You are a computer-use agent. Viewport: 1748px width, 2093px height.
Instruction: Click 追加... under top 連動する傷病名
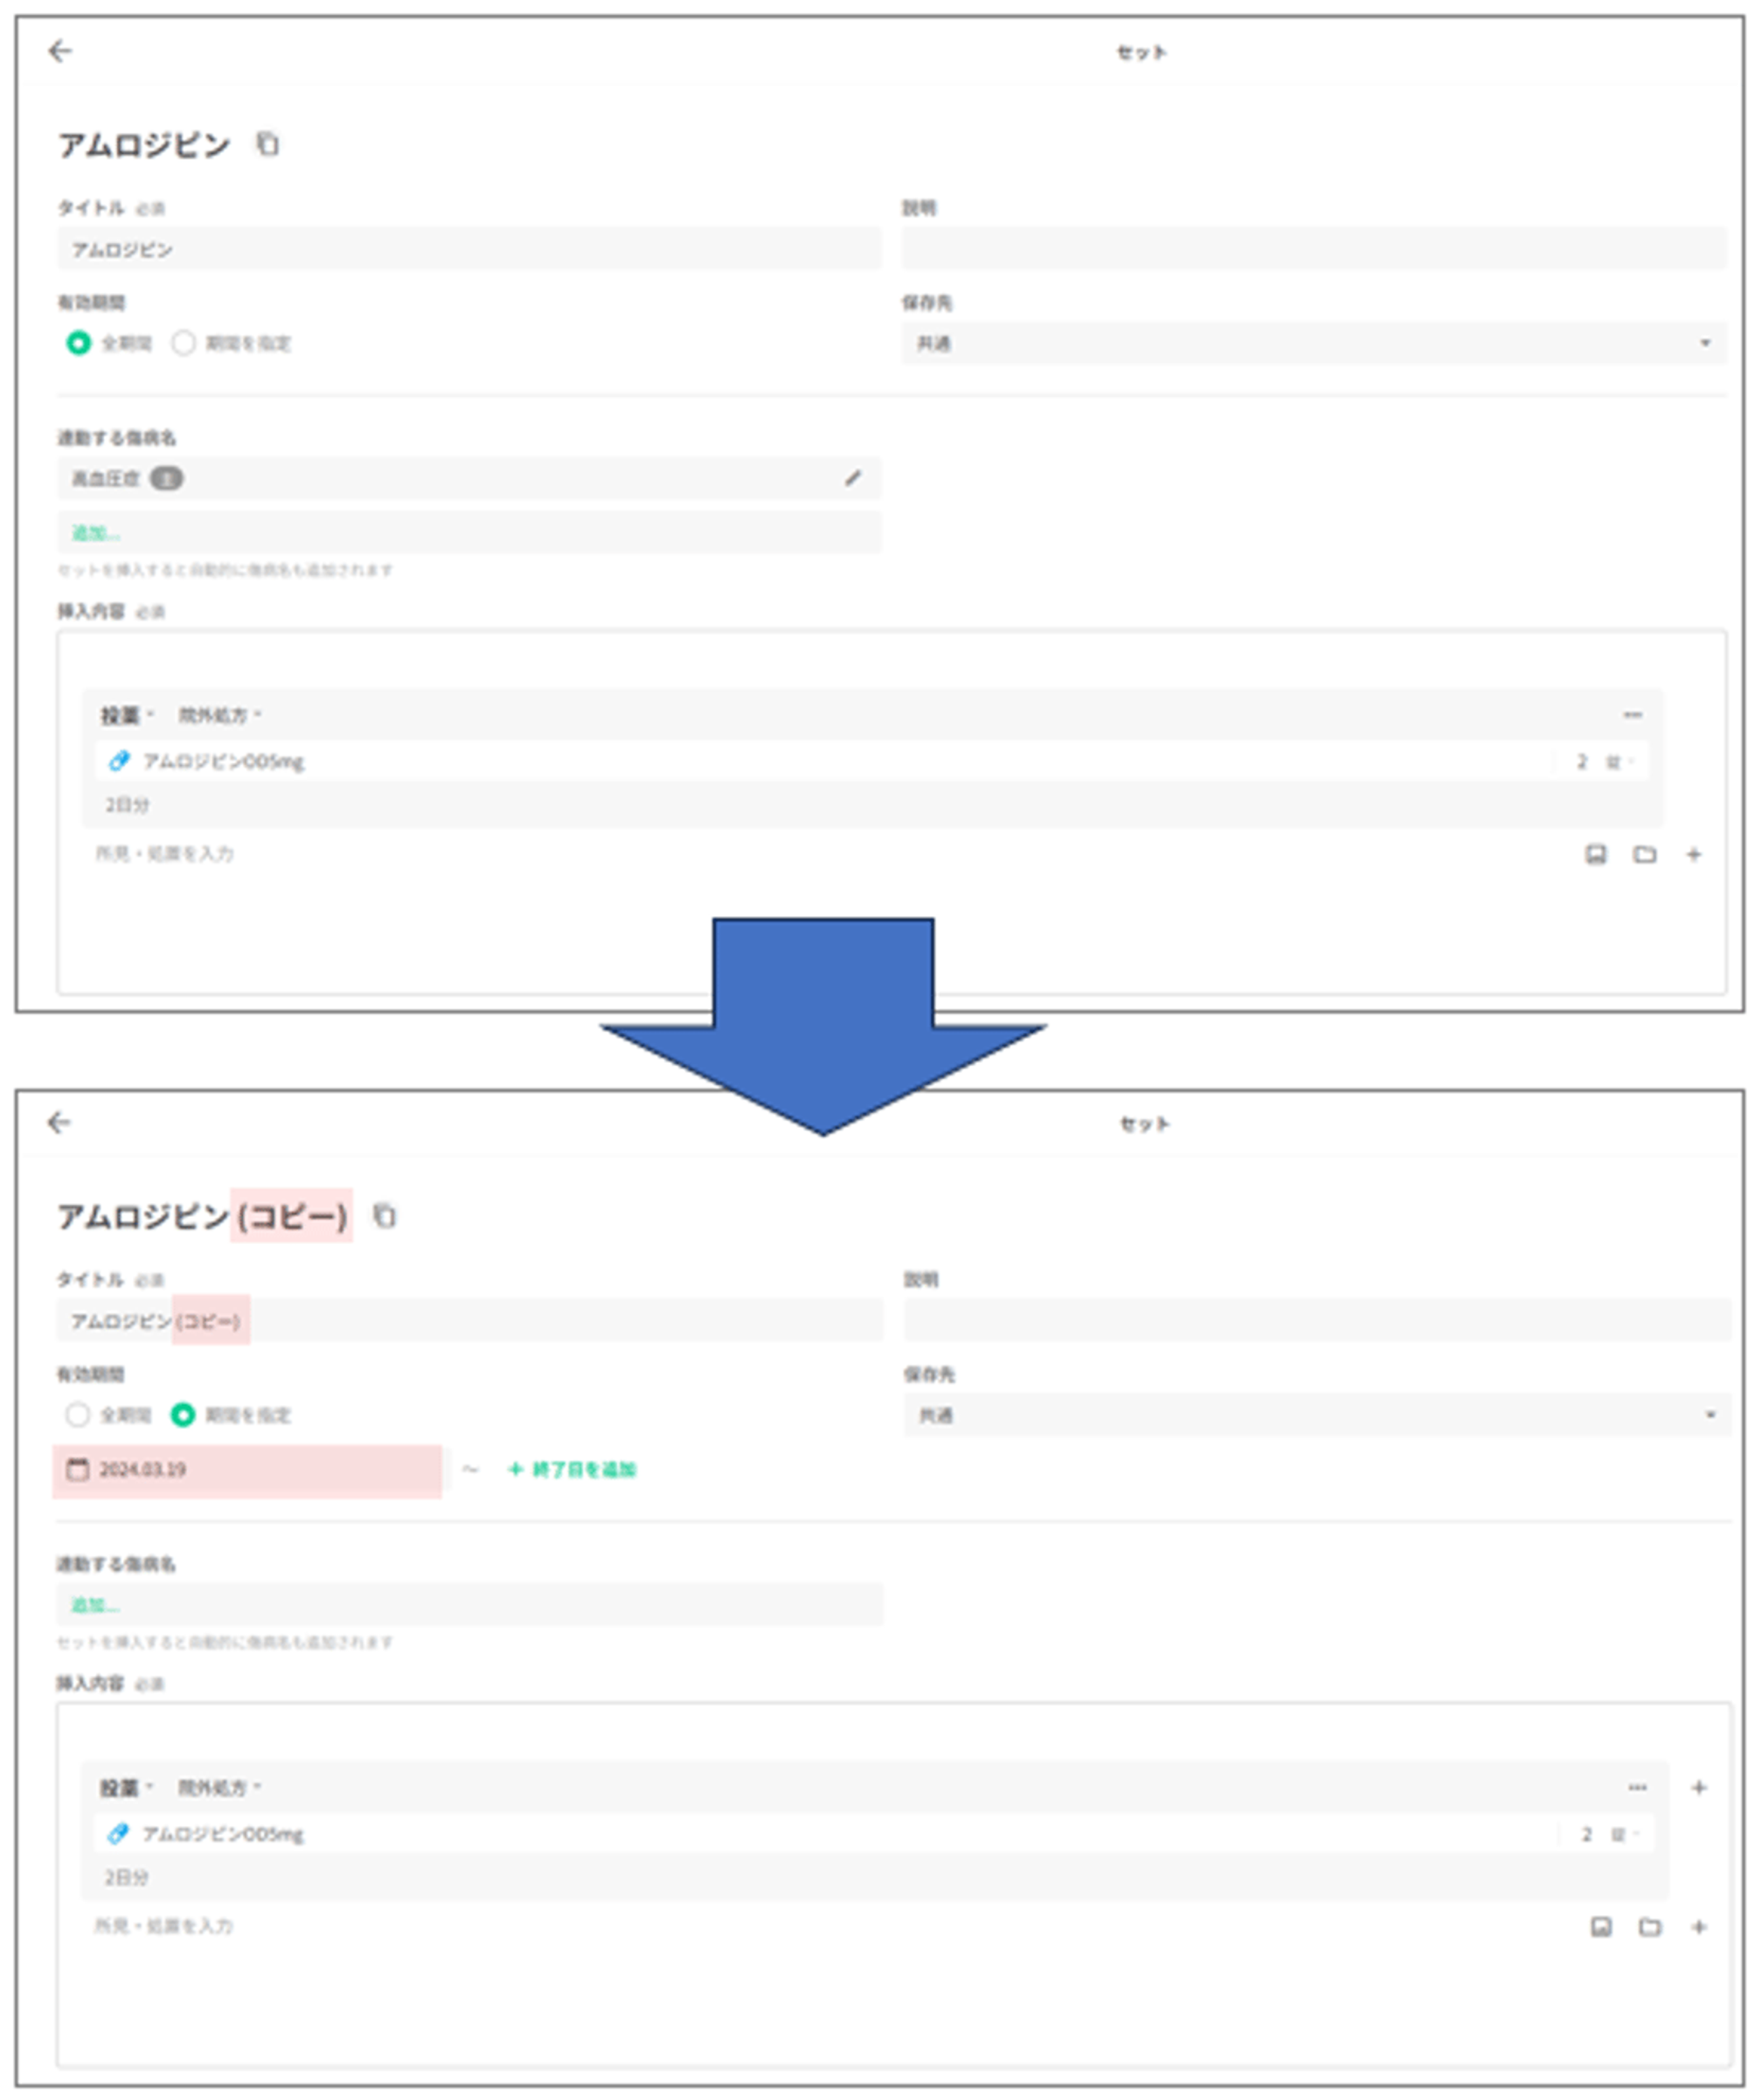tap(95, 533)
